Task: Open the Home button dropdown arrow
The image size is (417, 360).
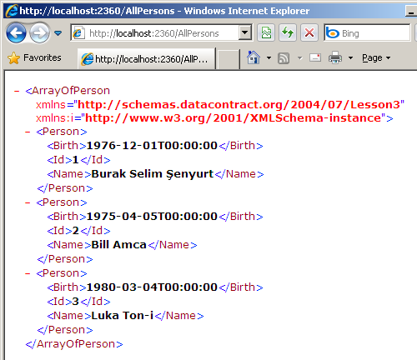Action: coord(269,57)
